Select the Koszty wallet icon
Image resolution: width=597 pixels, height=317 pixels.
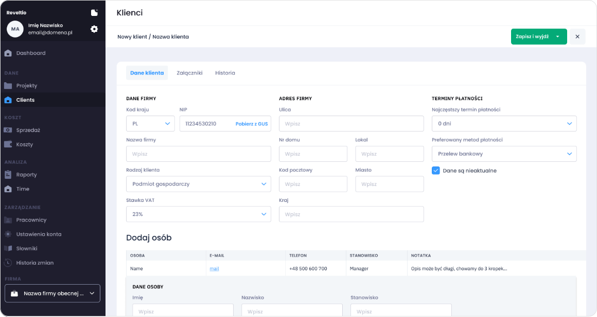(x=8, y=144)
